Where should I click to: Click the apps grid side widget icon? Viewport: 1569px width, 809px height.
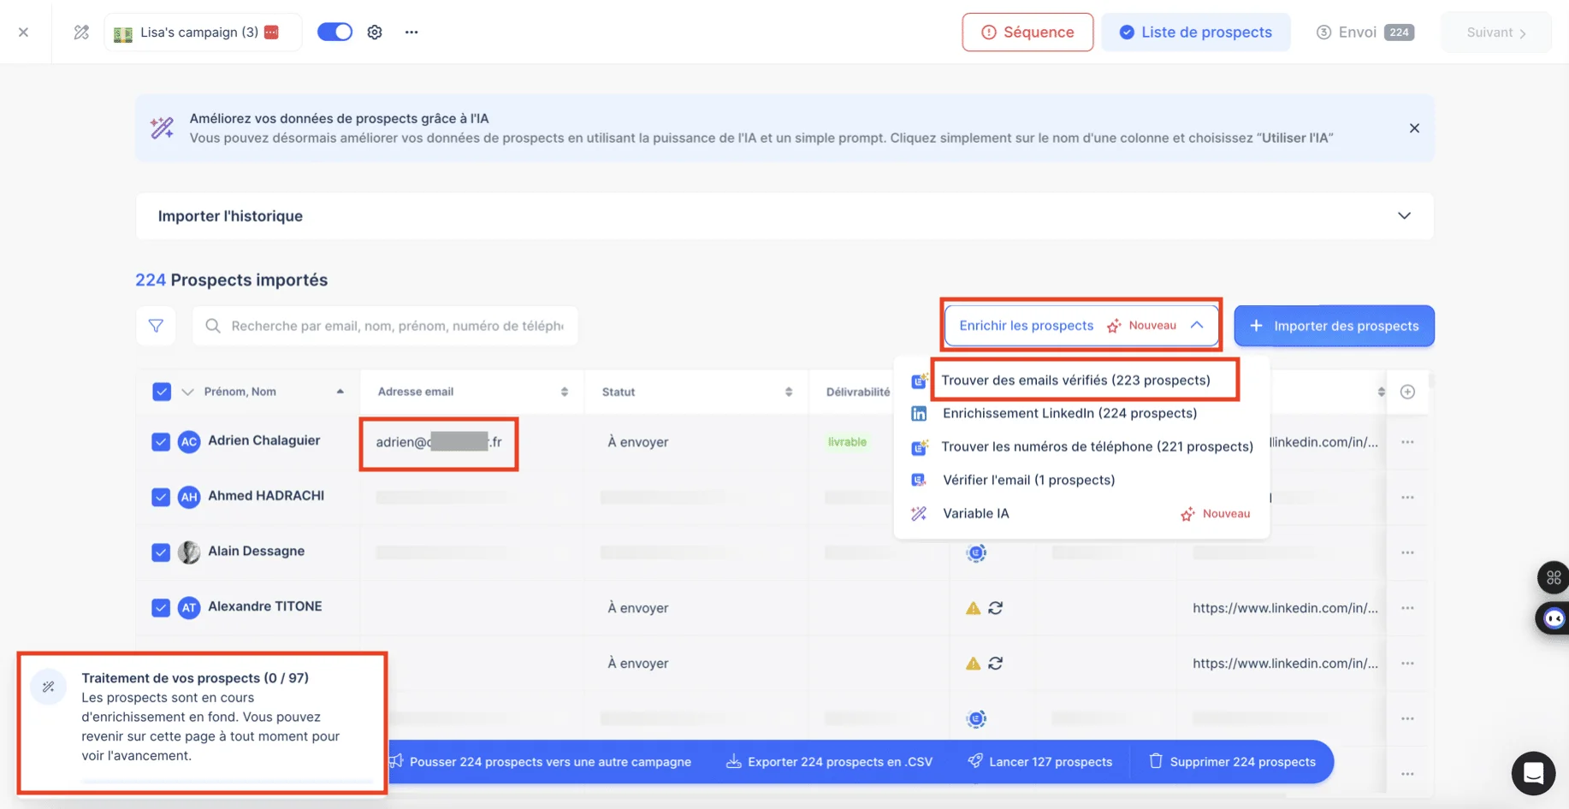pos(1554,578)
